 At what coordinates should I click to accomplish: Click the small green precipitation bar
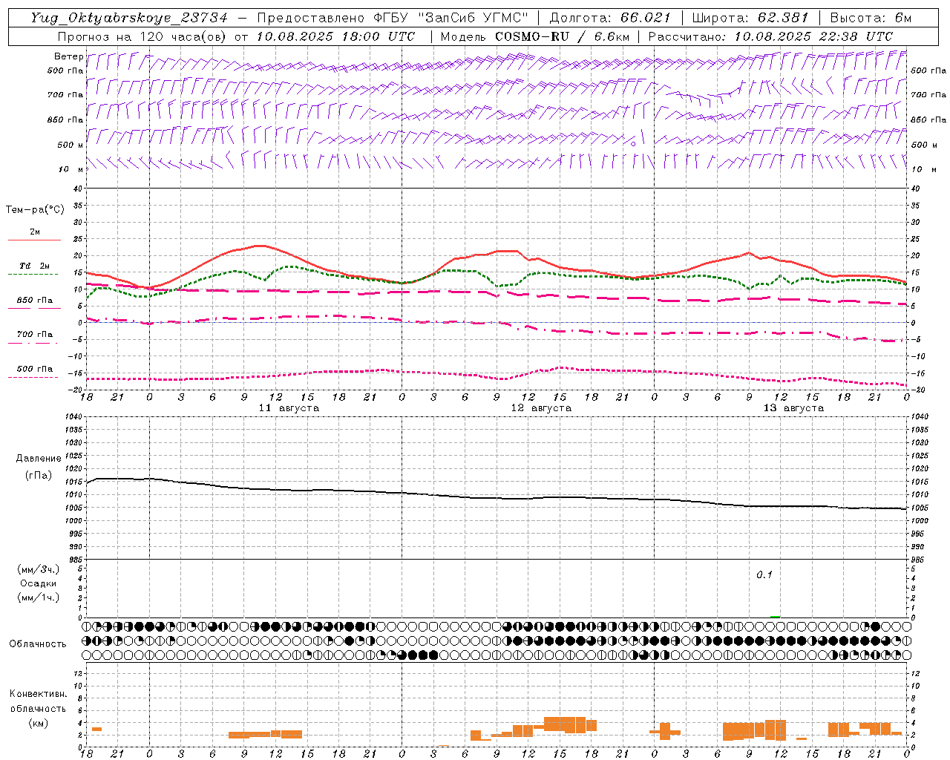coord(776,616)
